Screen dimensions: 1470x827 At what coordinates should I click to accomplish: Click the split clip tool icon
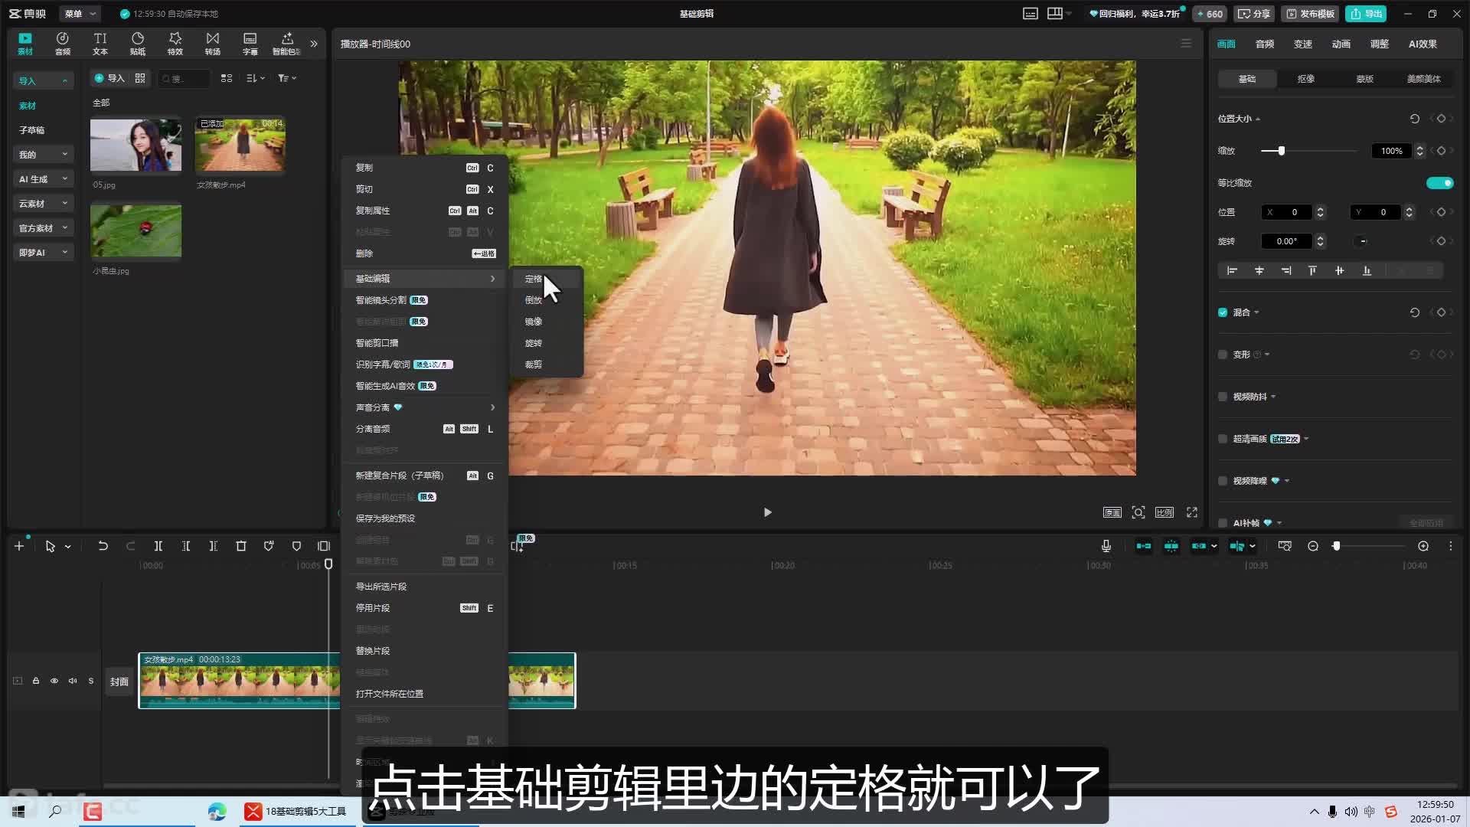pyautogui.click(x=158, y=546)
